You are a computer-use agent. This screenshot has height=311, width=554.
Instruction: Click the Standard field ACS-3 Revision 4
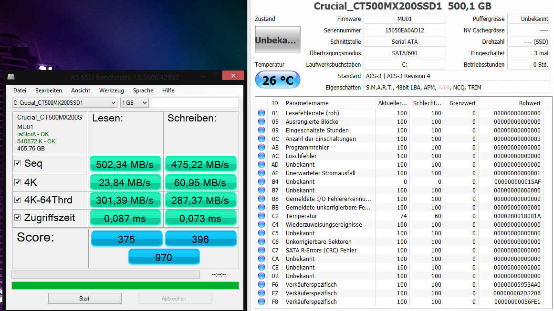(x=457, y=76)
